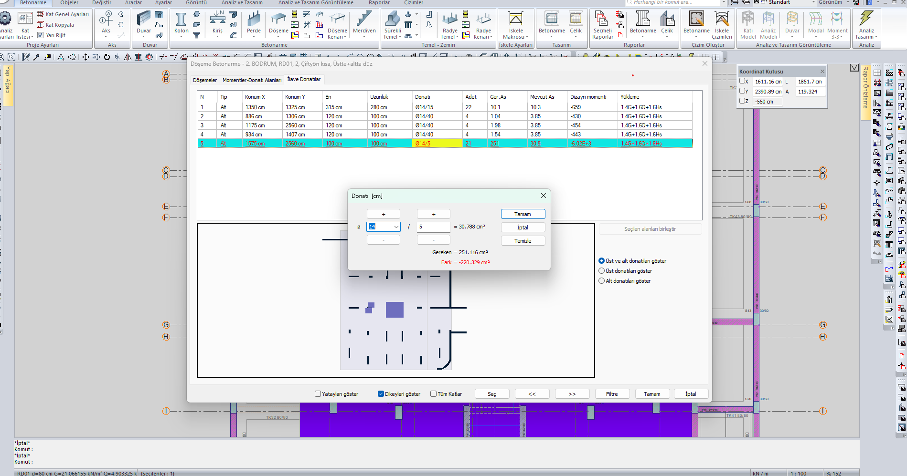Click the Seç button
Viewport: 907px width, 476px height.
(x=492, y=394)
